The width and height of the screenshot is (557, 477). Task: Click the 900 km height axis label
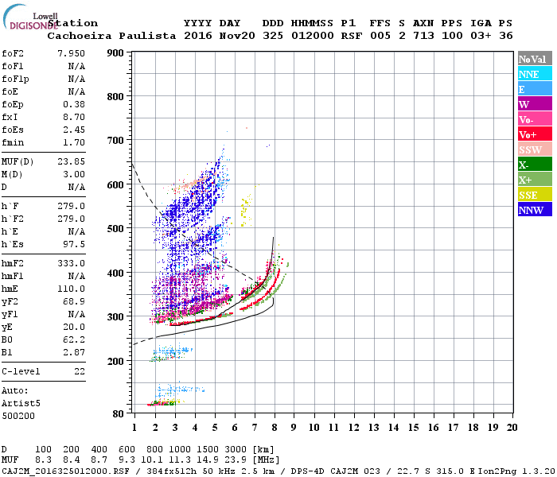[x=115, y=53]
